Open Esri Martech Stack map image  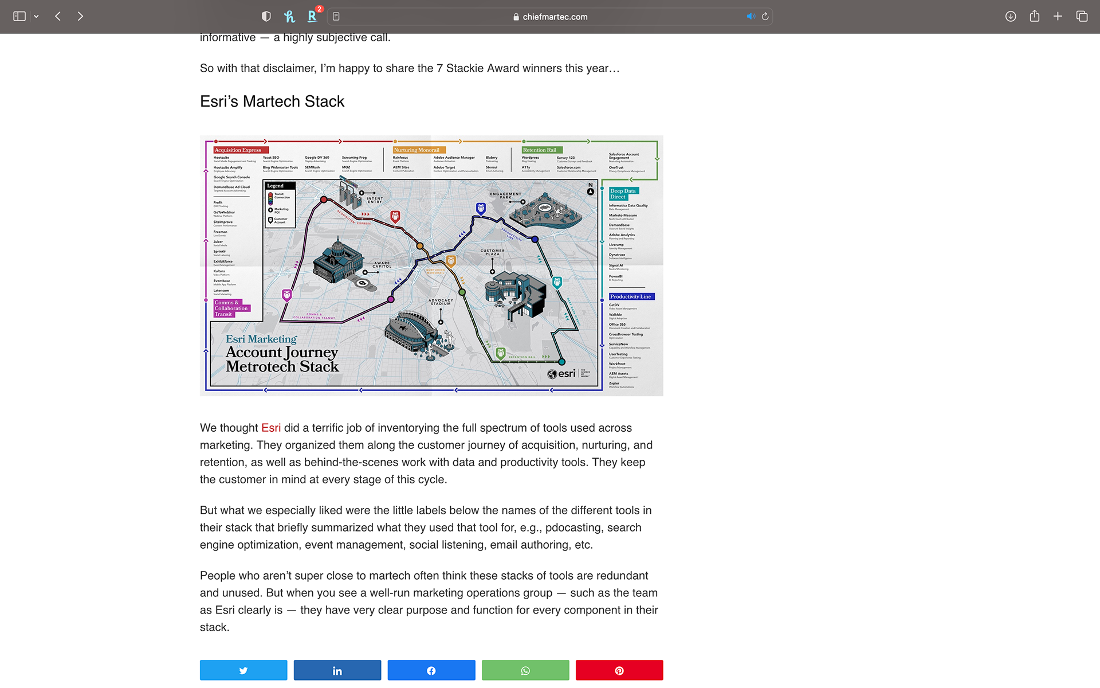pyautogui.click(x=431, y=265)
